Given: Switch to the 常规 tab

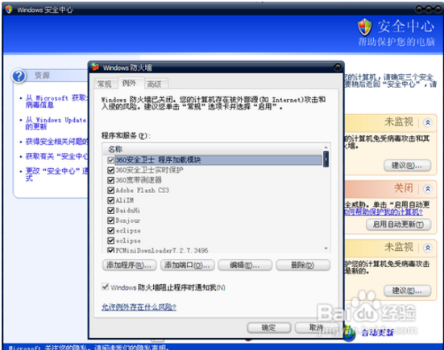Looking at the screenshot, I should [105, 84].
